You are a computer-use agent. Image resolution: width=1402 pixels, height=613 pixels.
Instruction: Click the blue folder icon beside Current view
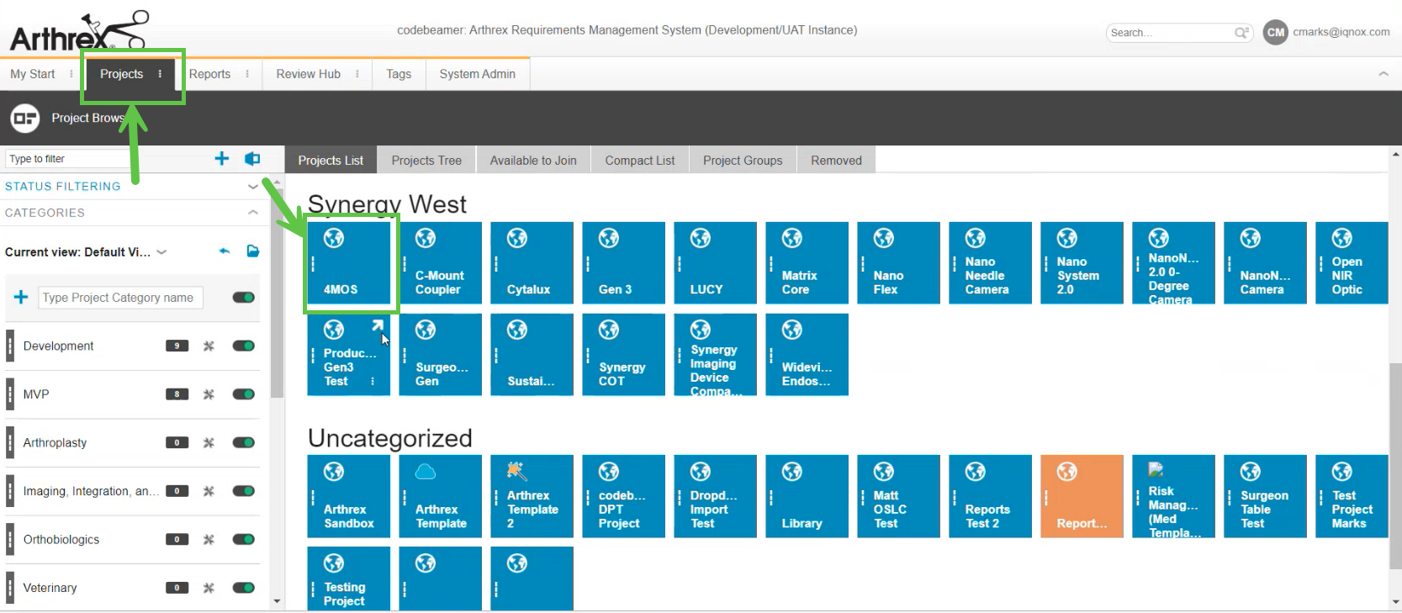252,251
